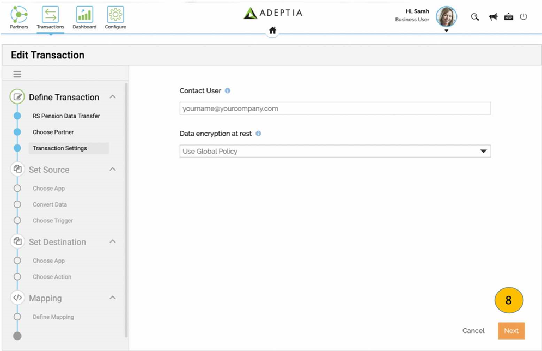This screenshot has width=542, height=351.
Task: Click the Contact User info icon
Action: (228, 91)
